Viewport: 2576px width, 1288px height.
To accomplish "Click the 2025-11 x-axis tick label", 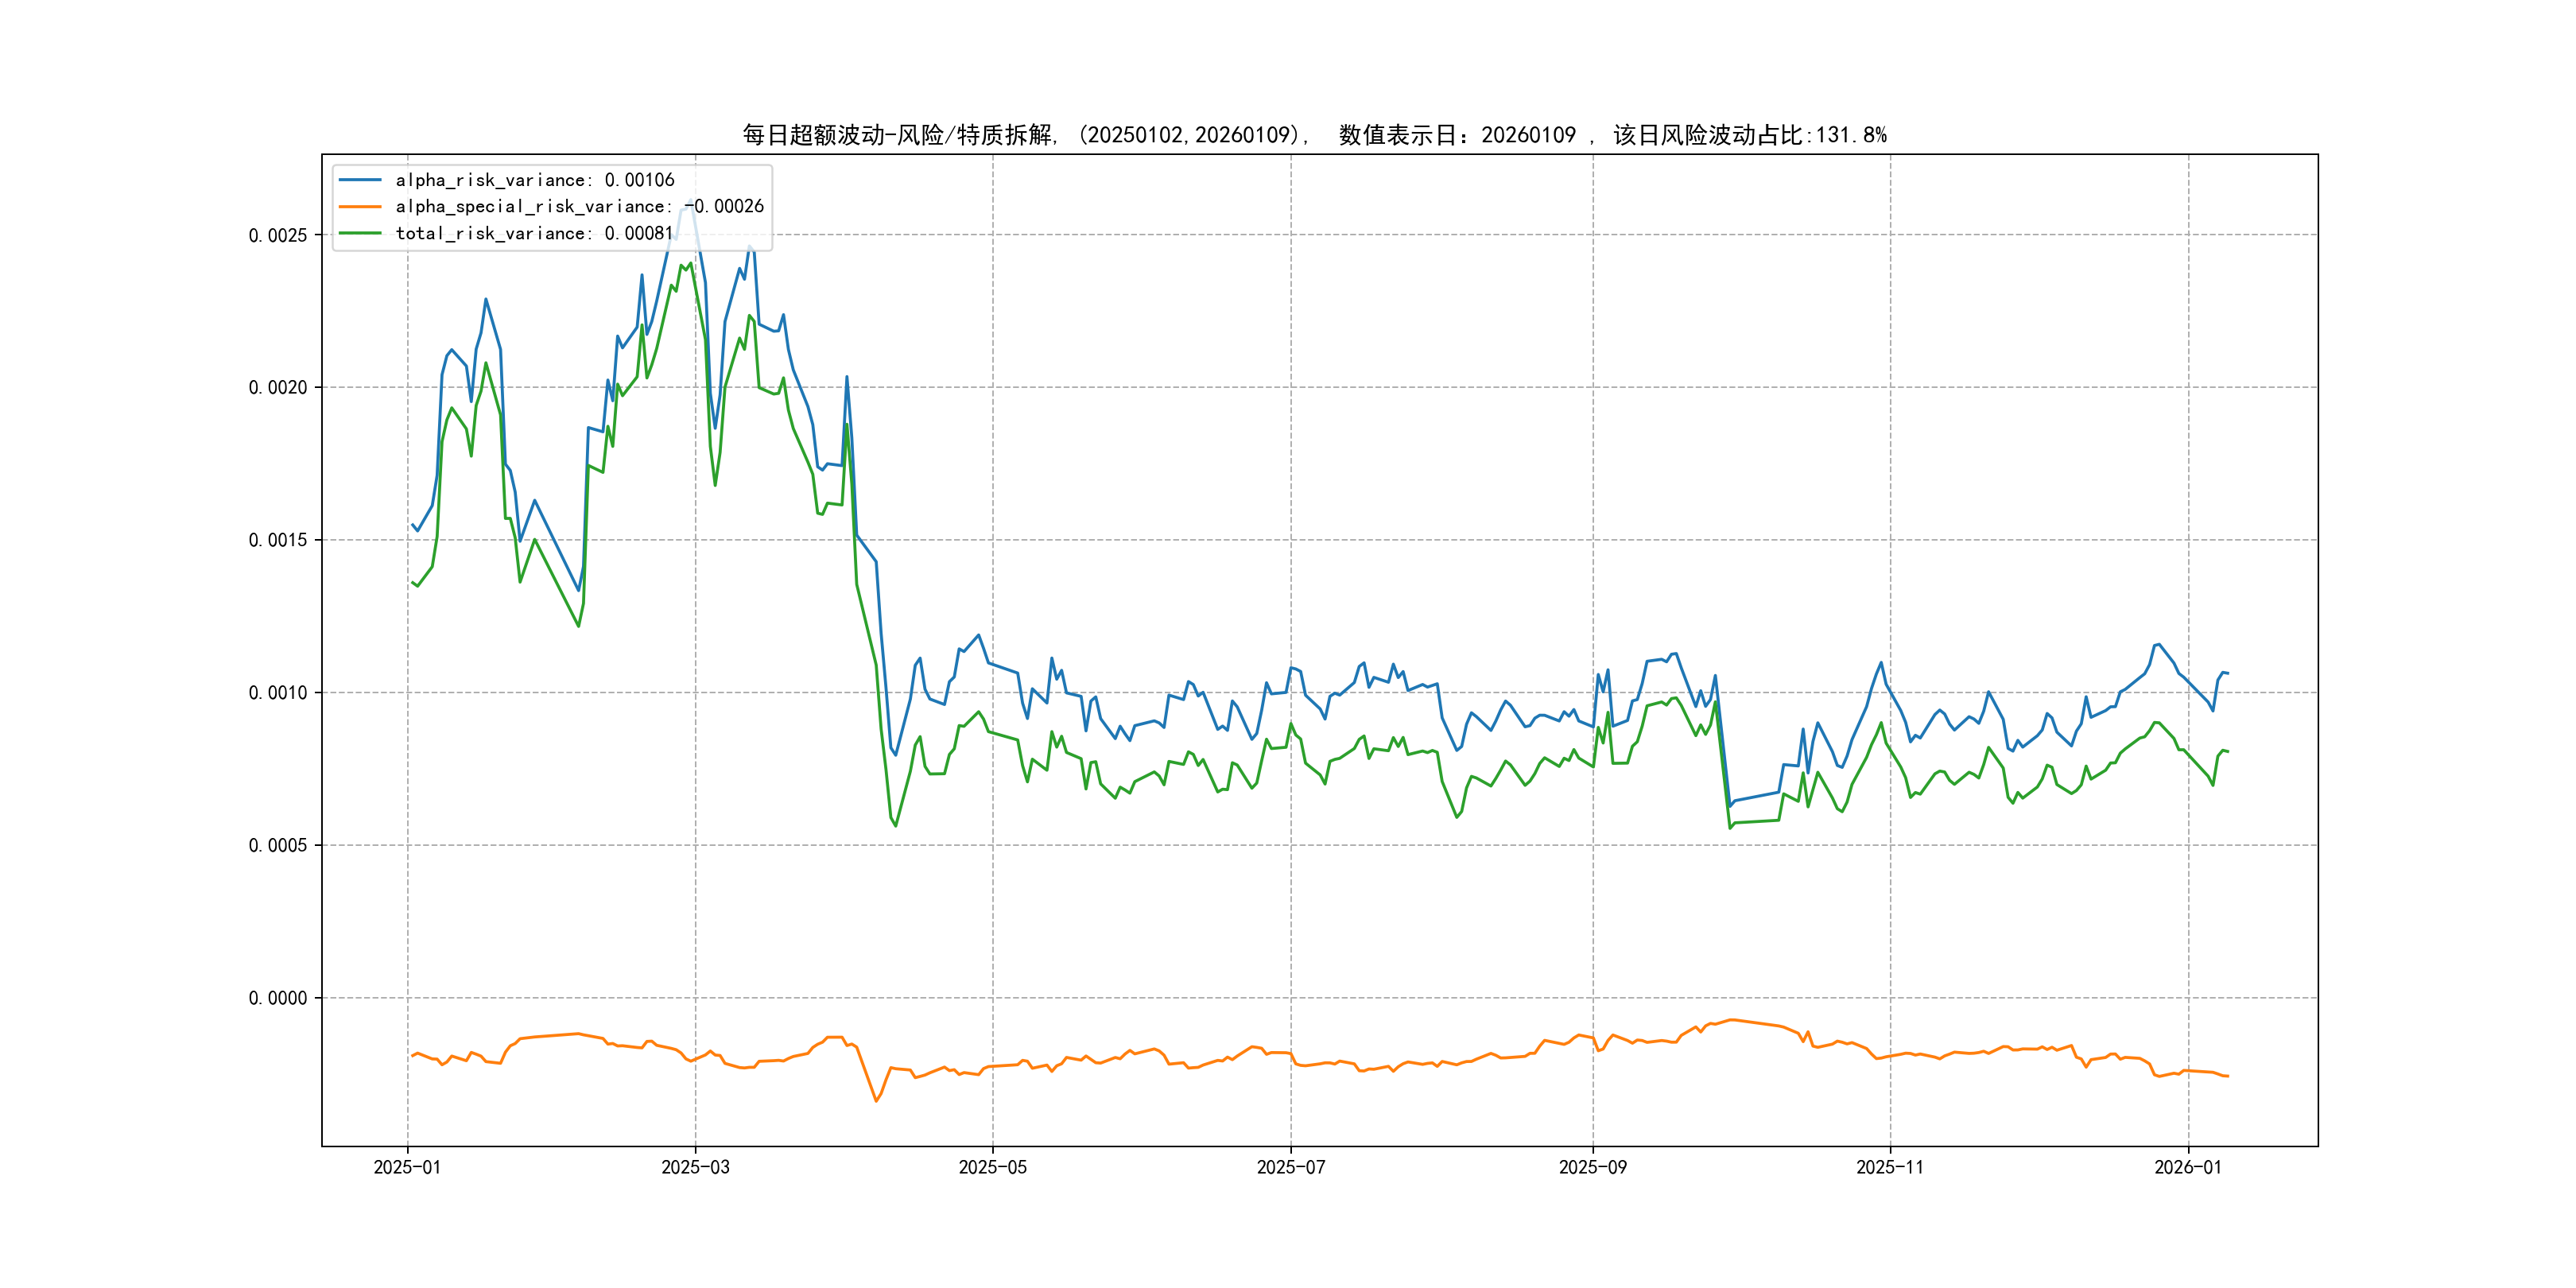I will [1889, 1167].
